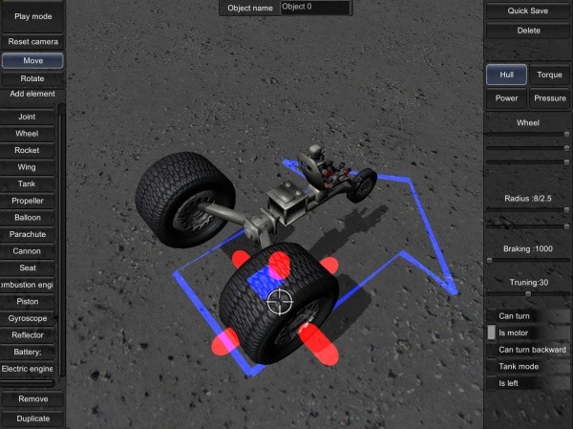
Task: Adjust the Truning slider handle
Action: coord(528,293)
